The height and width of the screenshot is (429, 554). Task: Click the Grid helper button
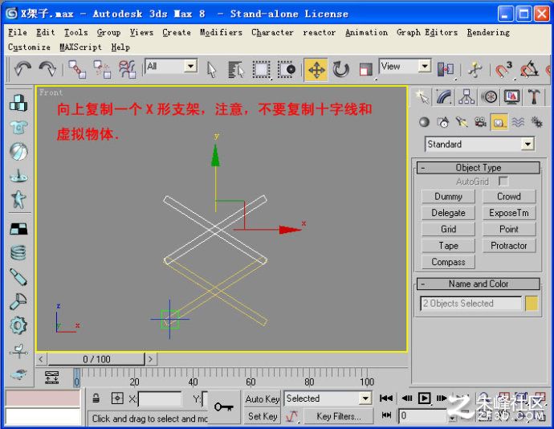click(448, 229)
